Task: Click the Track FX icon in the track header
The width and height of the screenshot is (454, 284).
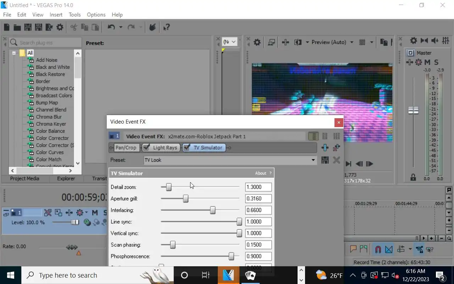Action: tap(69, 213)
